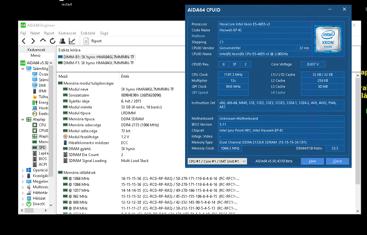The width and height of the screenshot is (367, 235).
Task: Expand the Kiszolgáló tree node
Action: point(23,176)
